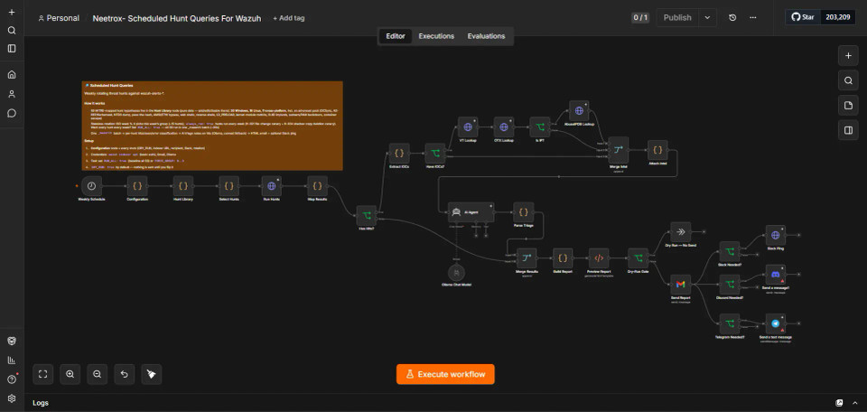Open the AI Agent node
The image size is (867, 412).
coord(471,211)
